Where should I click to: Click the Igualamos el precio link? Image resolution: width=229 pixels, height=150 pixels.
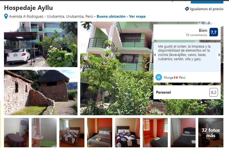tap(207, 9)
